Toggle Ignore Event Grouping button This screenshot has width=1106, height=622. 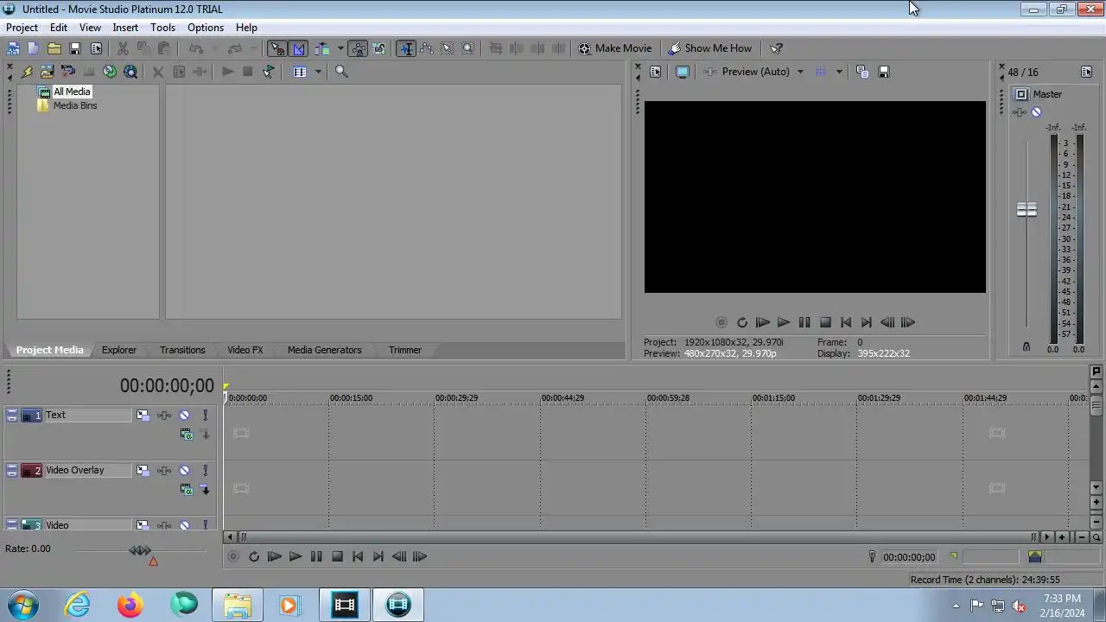379,48
